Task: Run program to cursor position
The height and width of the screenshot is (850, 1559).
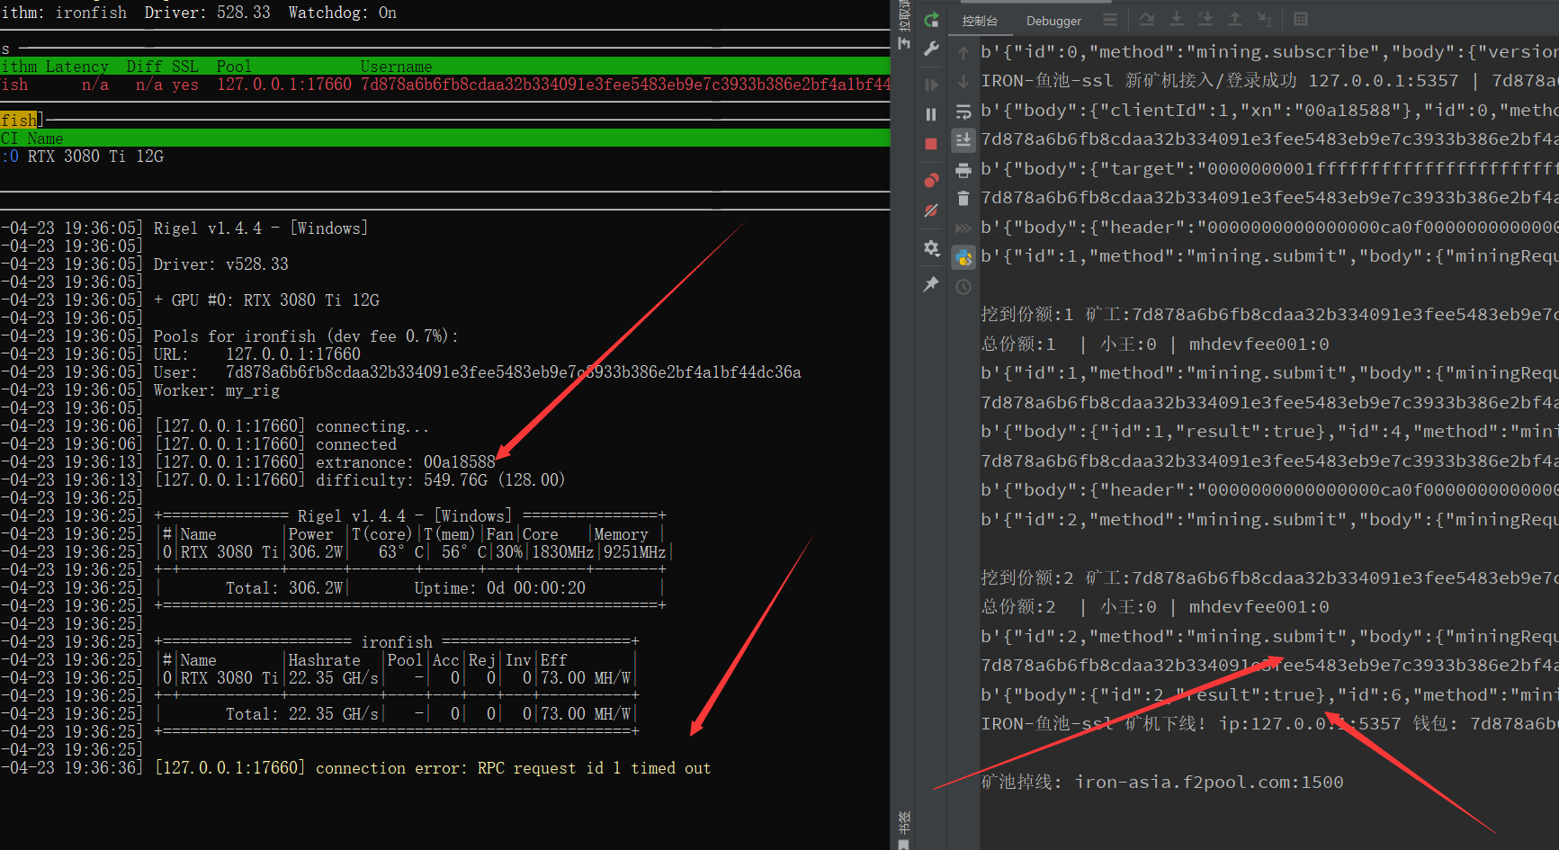Action: (x=1264, y=19)
